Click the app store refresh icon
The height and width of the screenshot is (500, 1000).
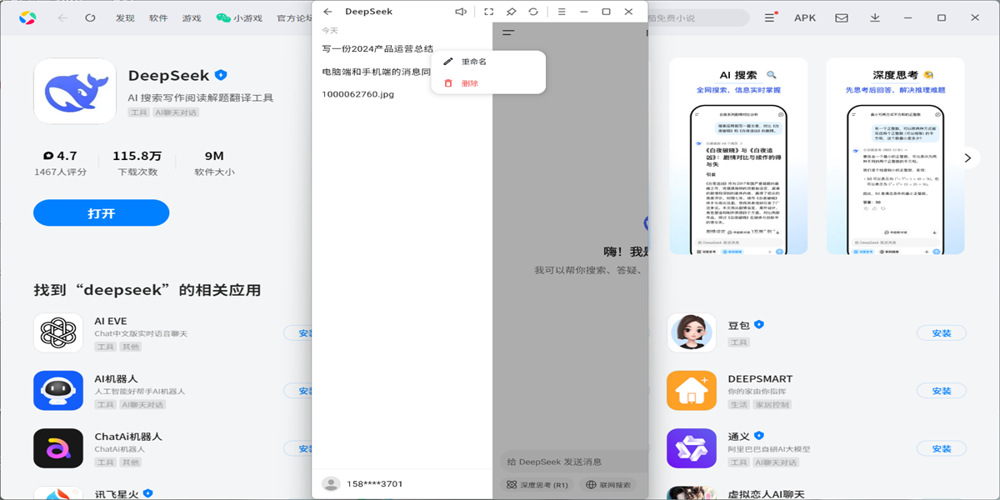coord(90,17)
